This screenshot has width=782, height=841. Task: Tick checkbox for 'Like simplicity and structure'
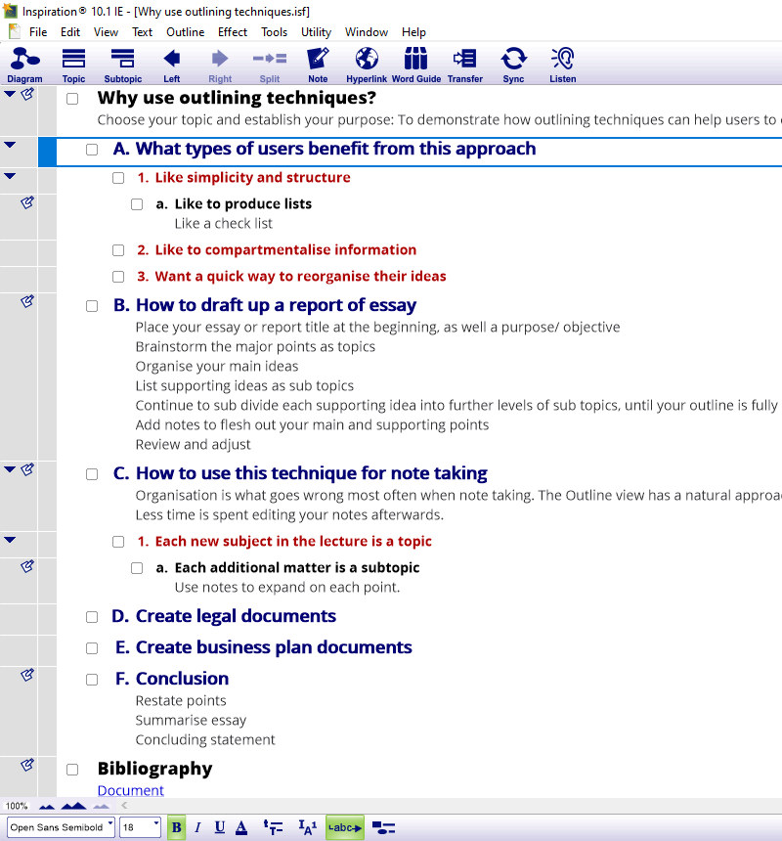(x=118, y=178)
